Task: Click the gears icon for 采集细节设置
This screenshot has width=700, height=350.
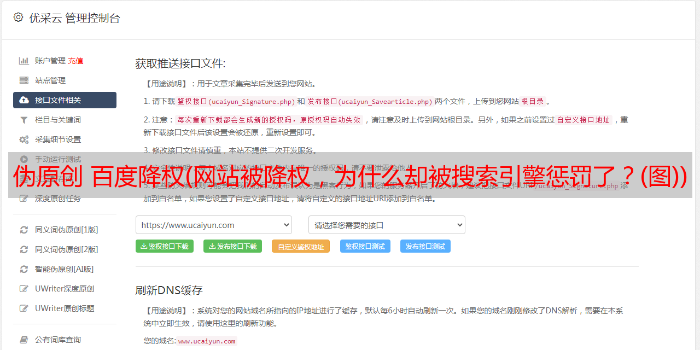Action: pos(24,139)
